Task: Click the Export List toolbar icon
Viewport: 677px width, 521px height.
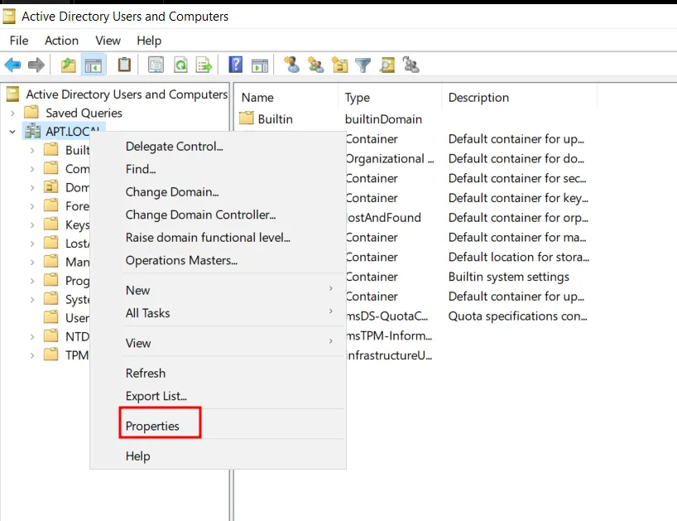Action: 204,65
